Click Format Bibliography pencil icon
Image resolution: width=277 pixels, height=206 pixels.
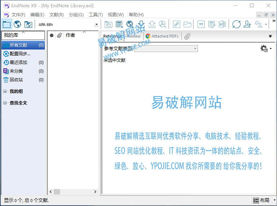[212, 25]
